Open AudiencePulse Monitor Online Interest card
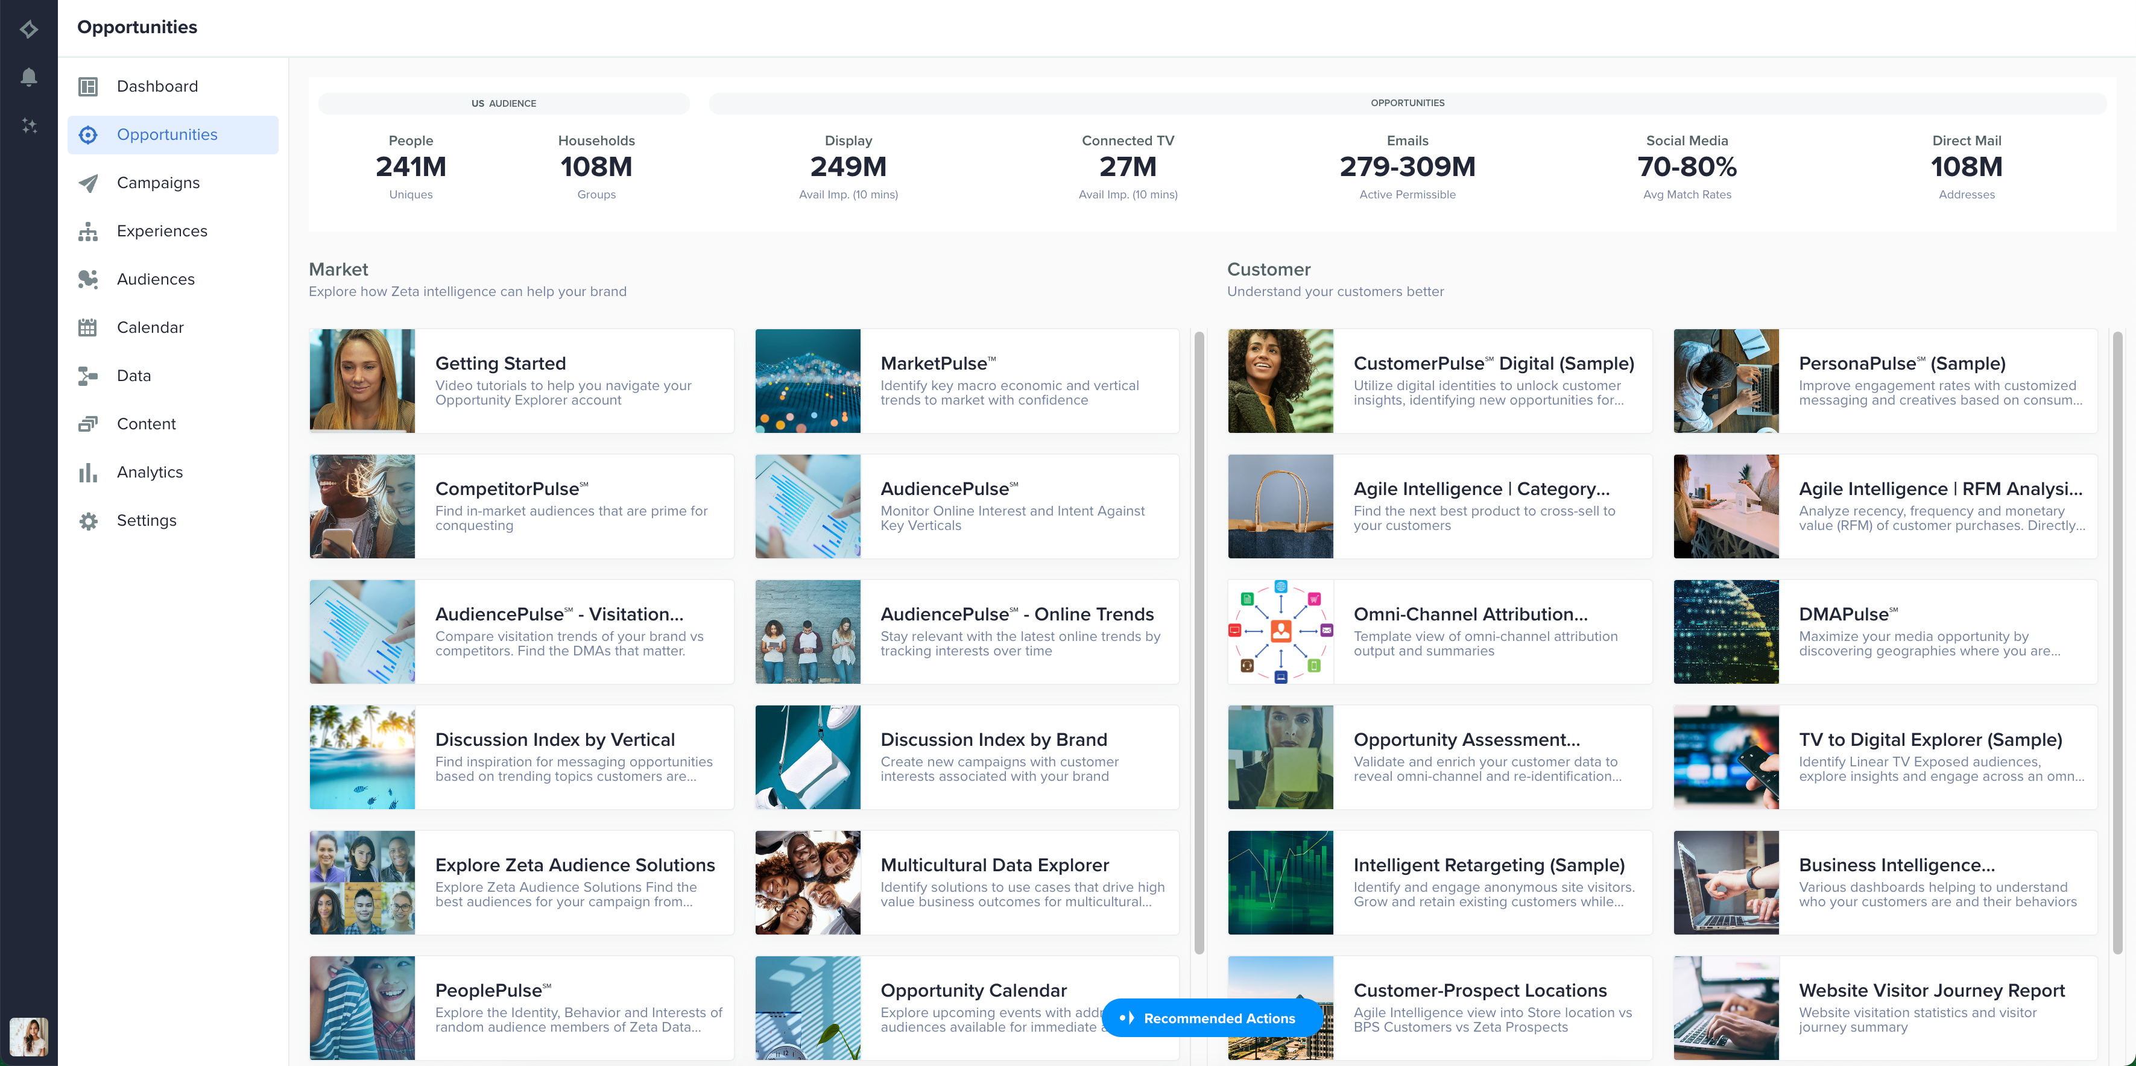Screen dimensions: 2136x1066 coord(967,506)
